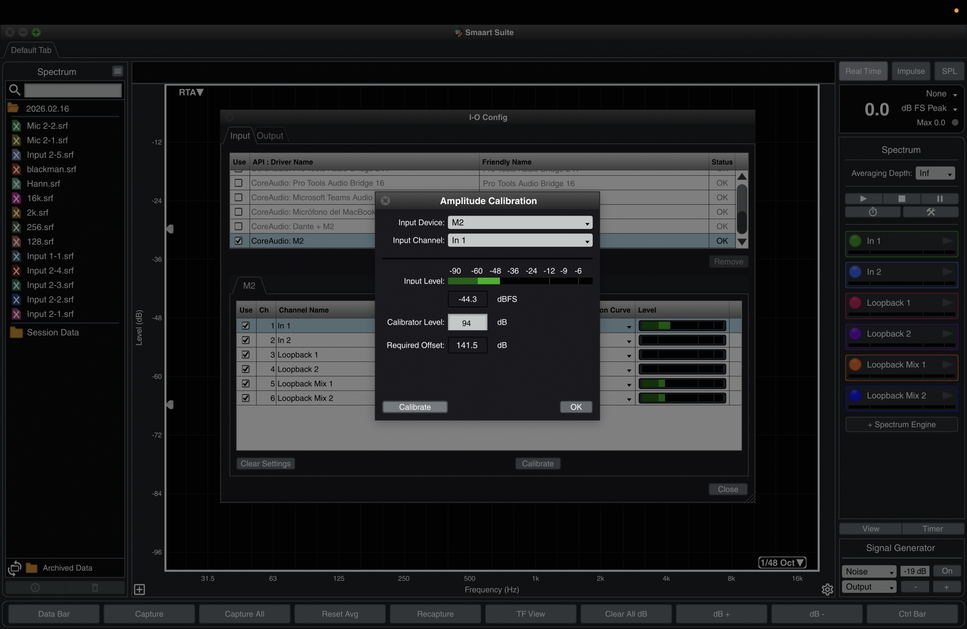967x629 pixels.
Task: Click the add plot plus icon
Action: (x=139, y=589)
